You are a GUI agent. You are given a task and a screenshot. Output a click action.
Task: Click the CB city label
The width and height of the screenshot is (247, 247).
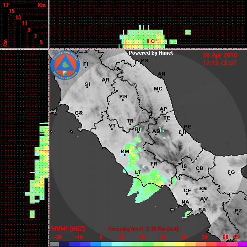[x=200, y=168]
